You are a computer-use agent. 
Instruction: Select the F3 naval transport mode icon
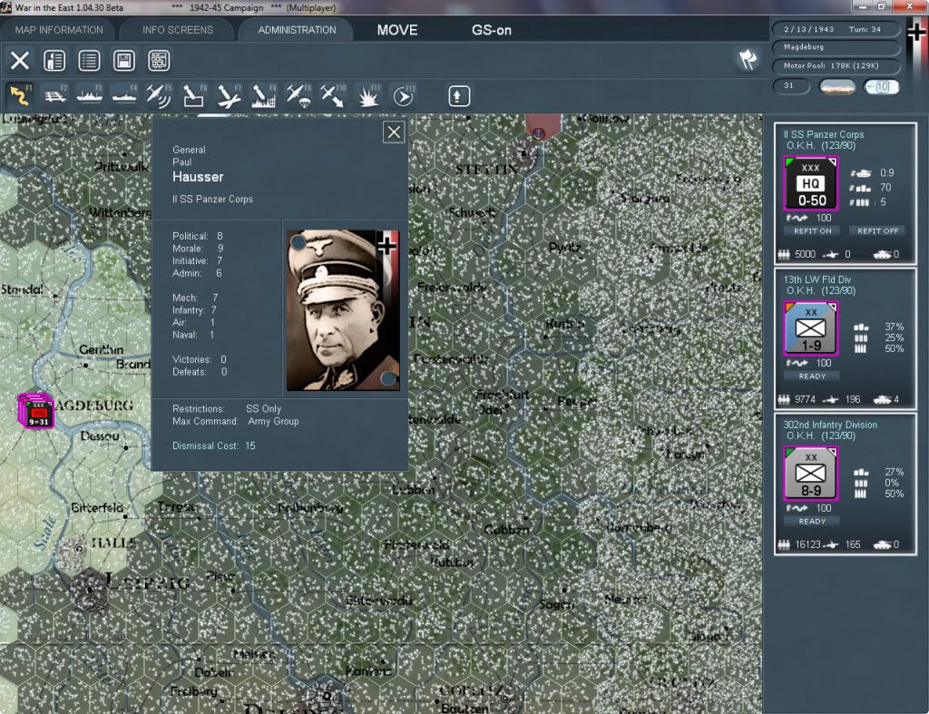pos(90,95)
